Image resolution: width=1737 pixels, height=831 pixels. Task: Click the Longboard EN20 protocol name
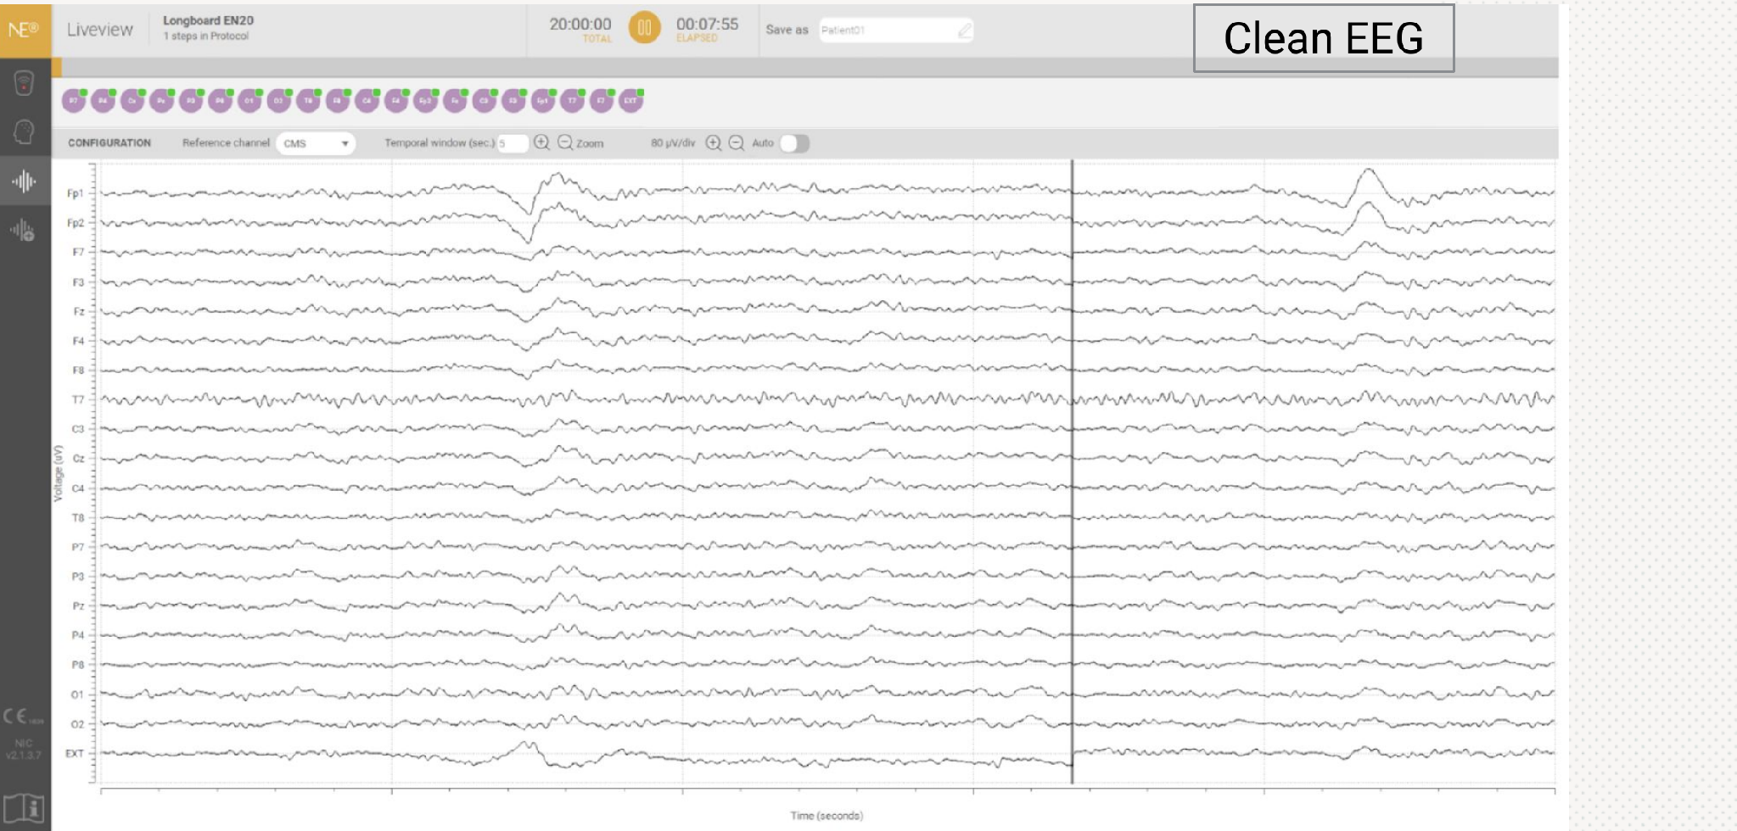click(208, 20)
